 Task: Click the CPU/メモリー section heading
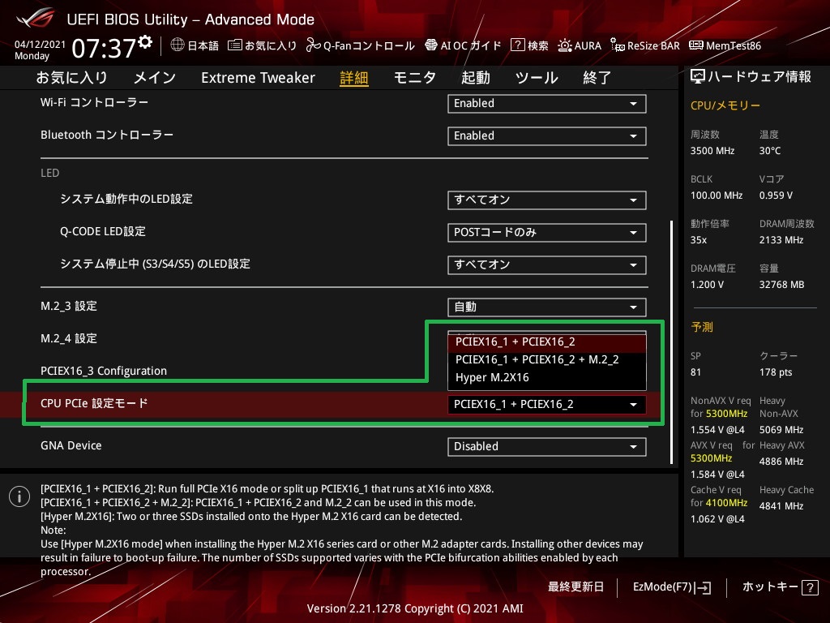coord(725,105)
